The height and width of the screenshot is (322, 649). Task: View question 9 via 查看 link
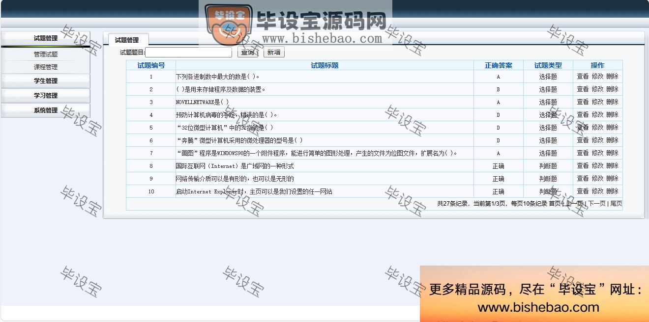pos(583,179)
